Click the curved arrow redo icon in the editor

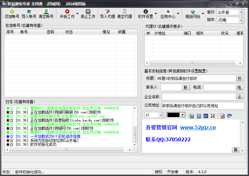[229, 116]
